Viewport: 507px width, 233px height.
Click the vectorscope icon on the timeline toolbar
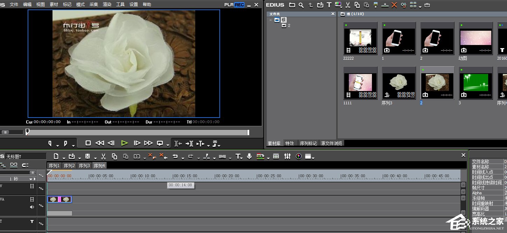pyautogui.click(x=298, y=157)
